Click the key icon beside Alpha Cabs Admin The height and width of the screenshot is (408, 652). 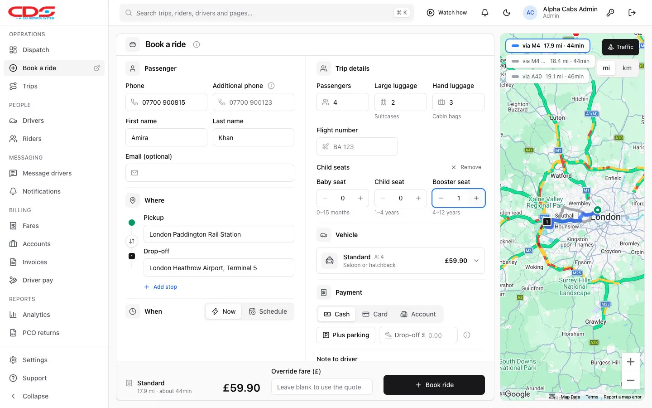point(610,13)
